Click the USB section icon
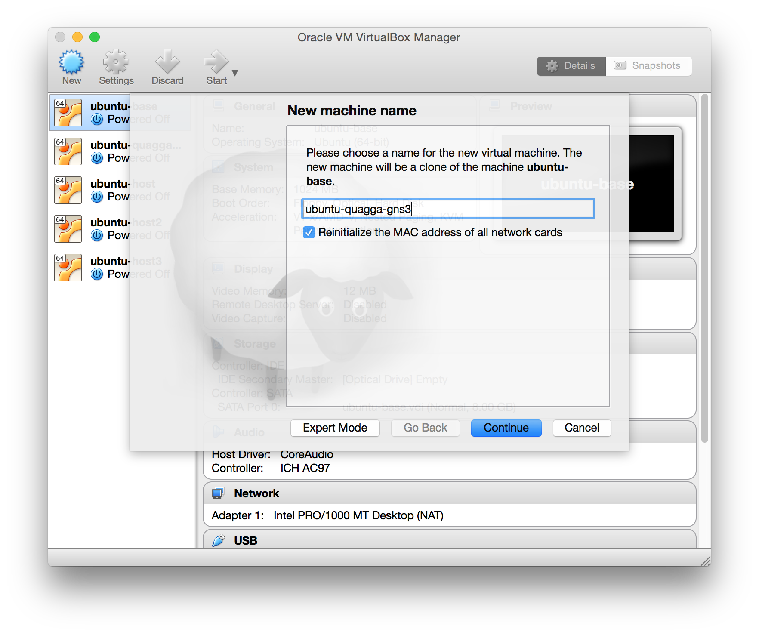 [219, 540]
